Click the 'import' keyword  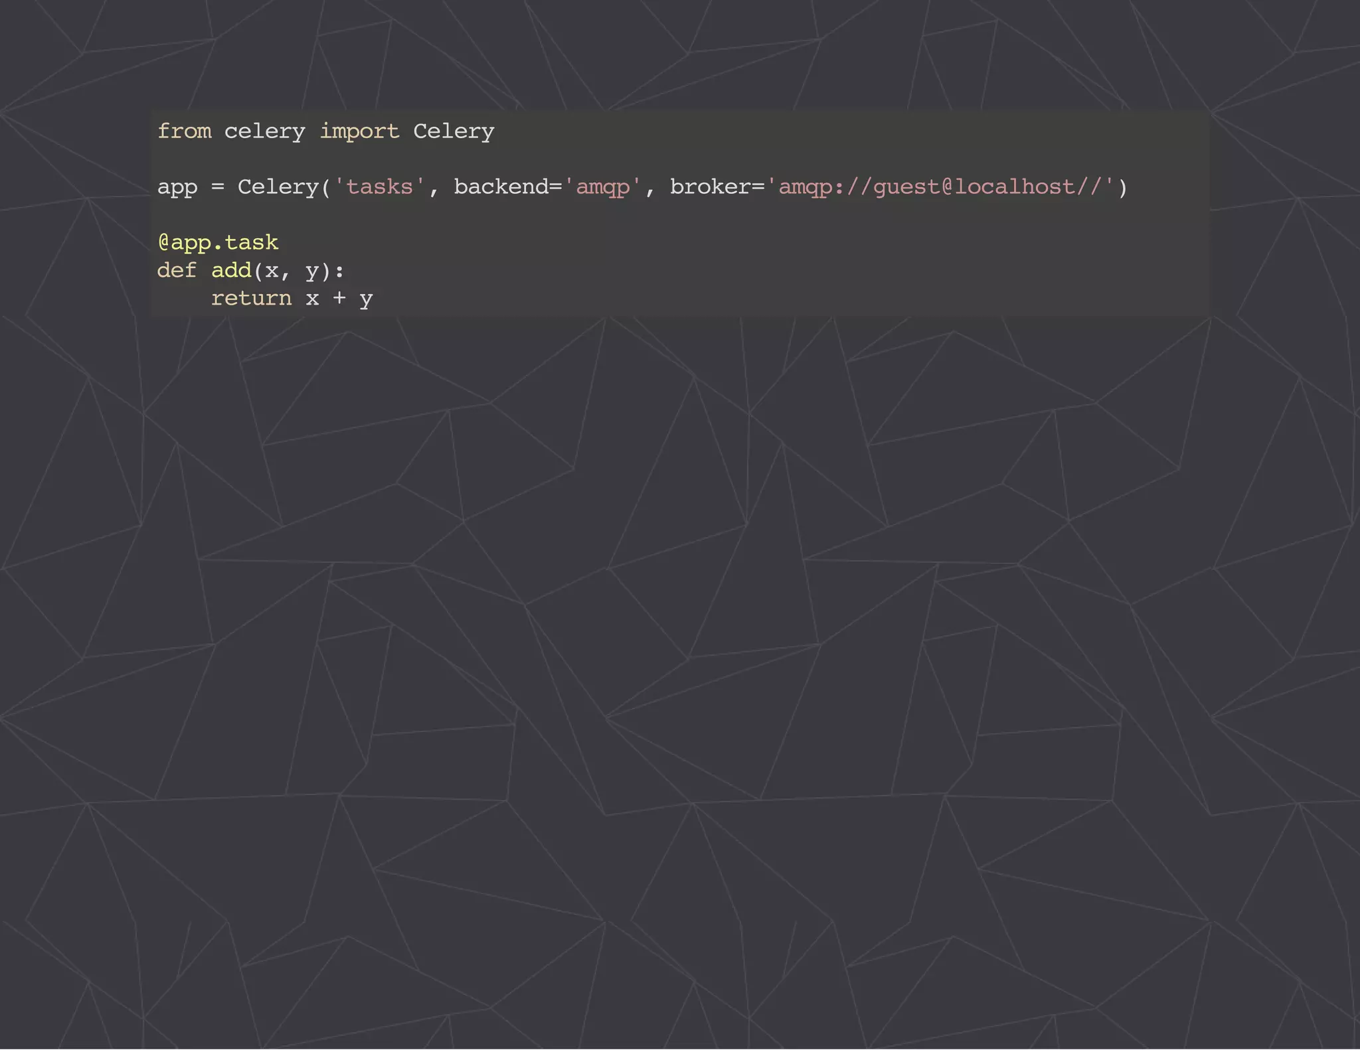pyautogui.click(x=359, y=131)
